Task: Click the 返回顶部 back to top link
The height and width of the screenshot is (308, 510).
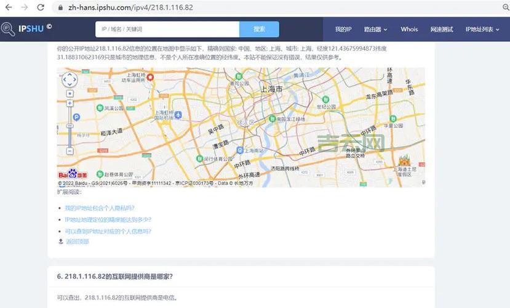Action: tap(78, 241)
